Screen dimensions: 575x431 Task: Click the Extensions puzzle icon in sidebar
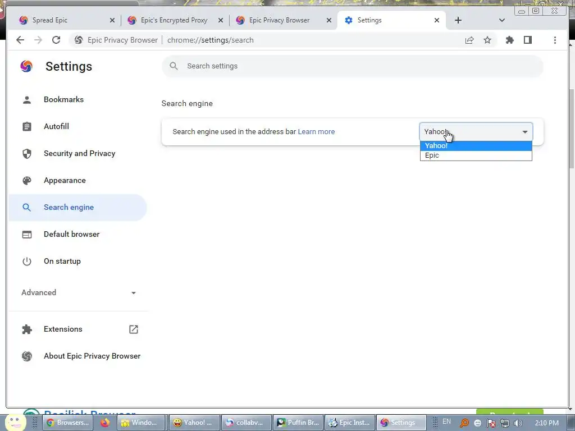coord(27,329)
